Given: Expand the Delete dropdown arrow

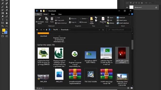Looking at the screenshot, I should tap(87, 18).
